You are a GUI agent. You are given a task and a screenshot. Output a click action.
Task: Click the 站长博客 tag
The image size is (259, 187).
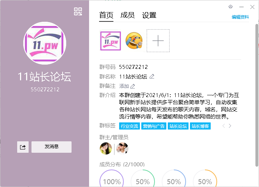tap(200, 126)
